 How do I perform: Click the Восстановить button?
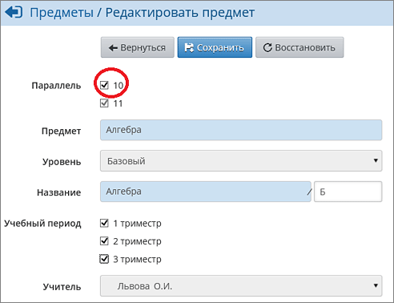point(300,47)
